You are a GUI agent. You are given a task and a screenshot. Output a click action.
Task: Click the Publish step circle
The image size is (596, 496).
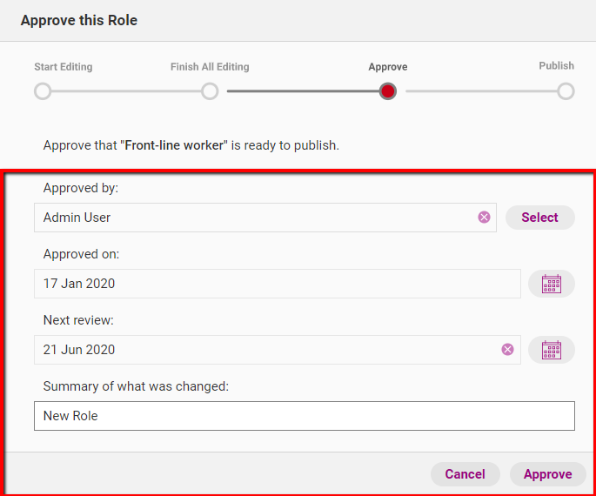[566, 91]
